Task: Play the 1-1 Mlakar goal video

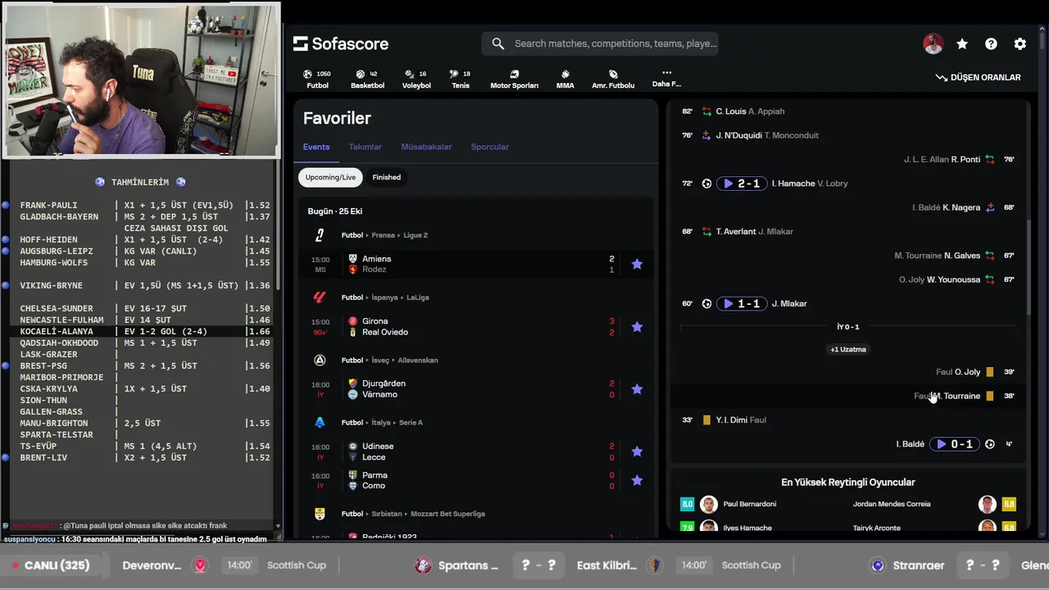Action: pyautogui.click(x=741, y=303)
